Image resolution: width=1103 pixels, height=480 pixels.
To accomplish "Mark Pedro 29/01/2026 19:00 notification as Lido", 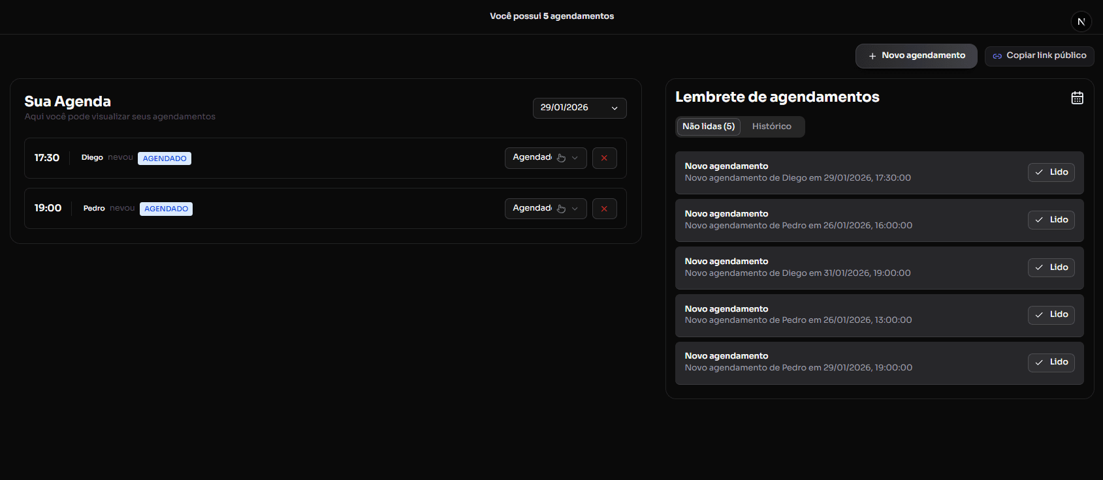I will pos(1051,363).
